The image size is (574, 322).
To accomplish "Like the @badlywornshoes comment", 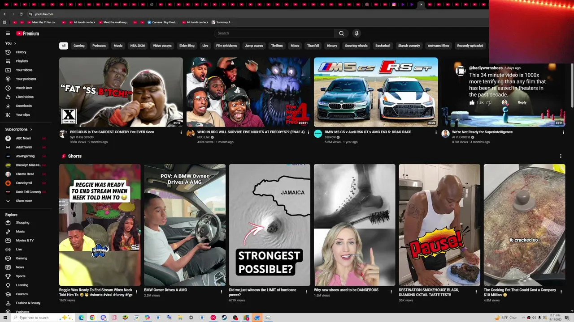I will point(472,102).
